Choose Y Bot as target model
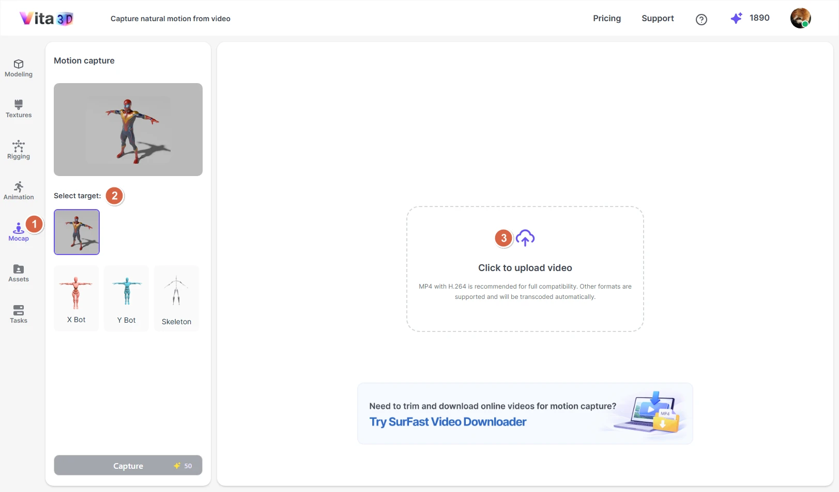The height and width of the screenshot is (492, 839). pos(126,298)
